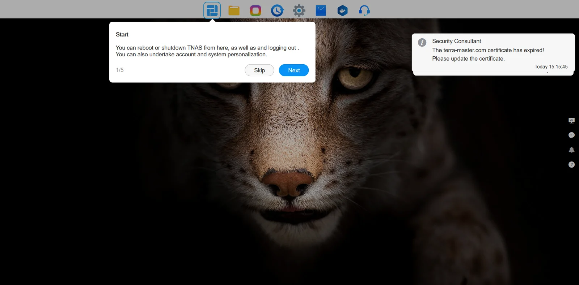Click Next to continue the tour
The image size is (579, 285).
click(x=293, y=70)
